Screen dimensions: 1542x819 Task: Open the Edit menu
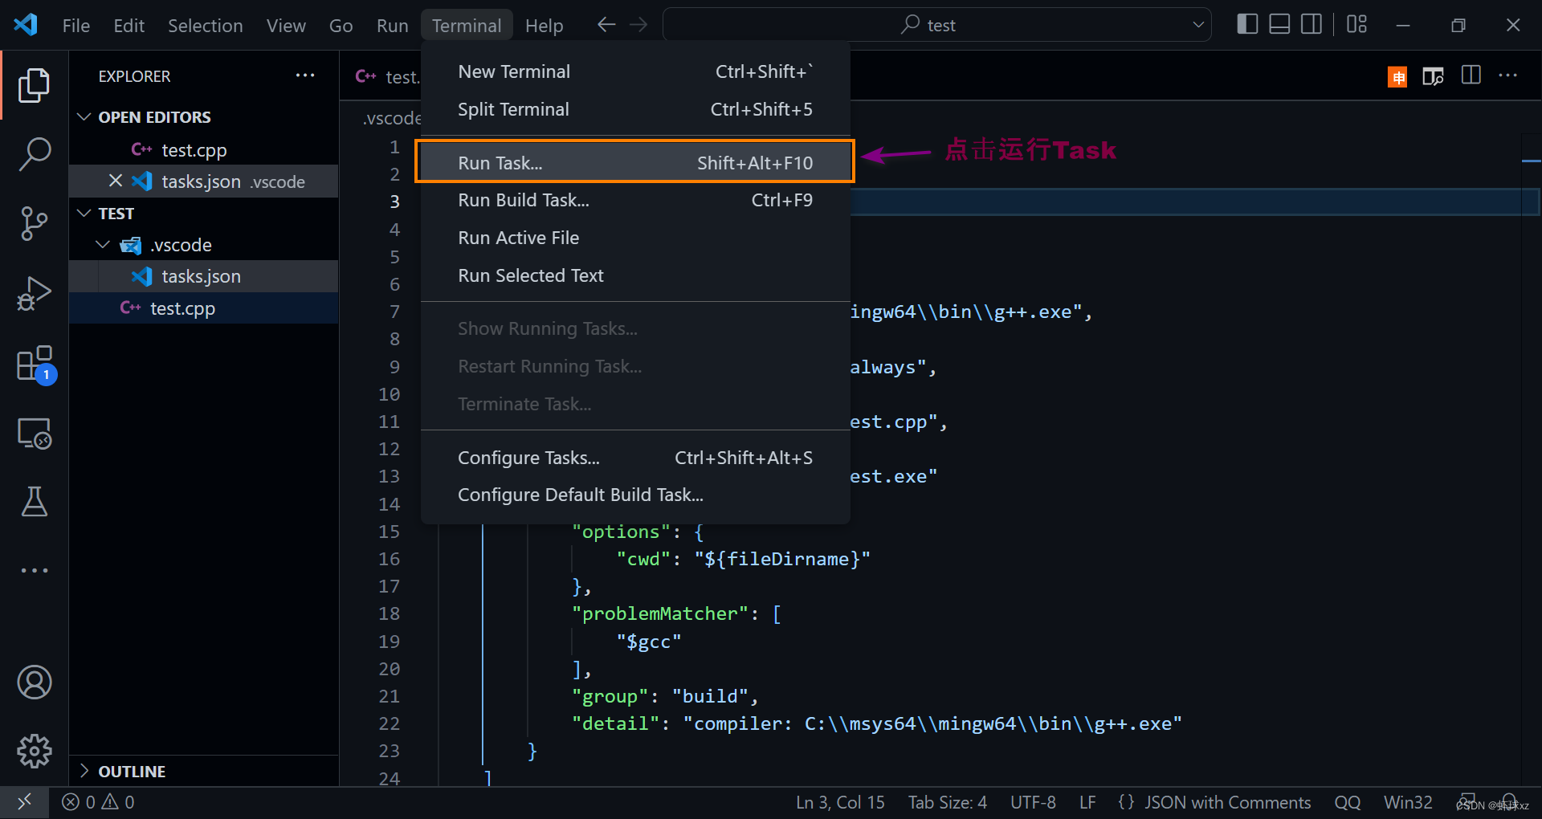point(128,26)
